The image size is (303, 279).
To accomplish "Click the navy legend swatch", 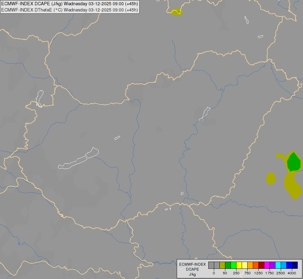I will point(295,265).
